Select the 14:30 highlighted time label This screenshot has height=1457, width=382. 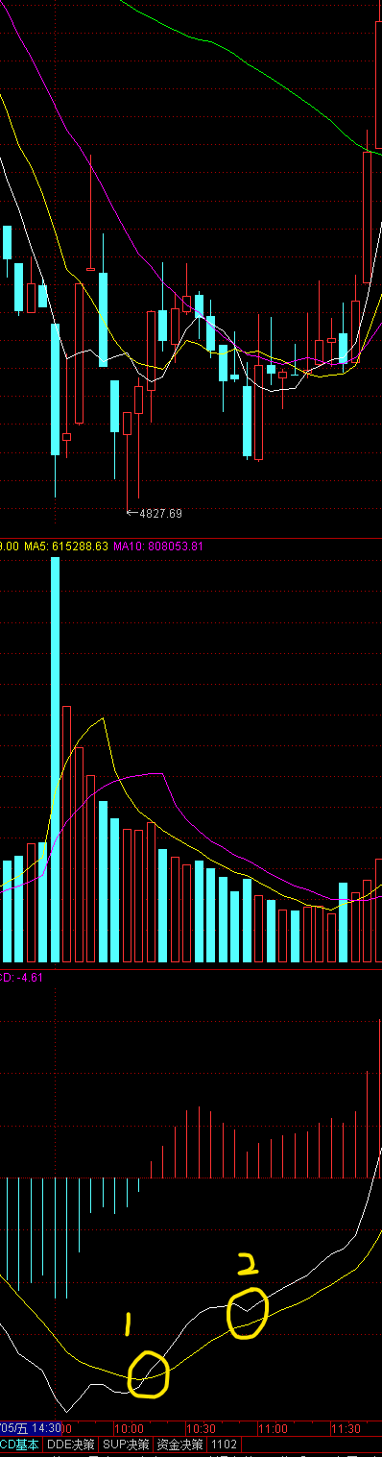44,1429
